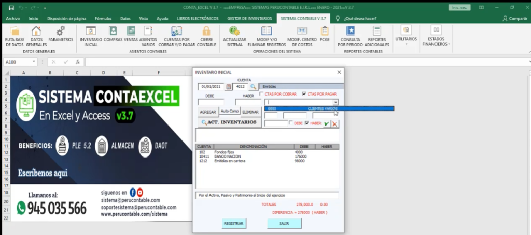Click the ¿Qué desea hacer? search box

[x=360, y=19]
